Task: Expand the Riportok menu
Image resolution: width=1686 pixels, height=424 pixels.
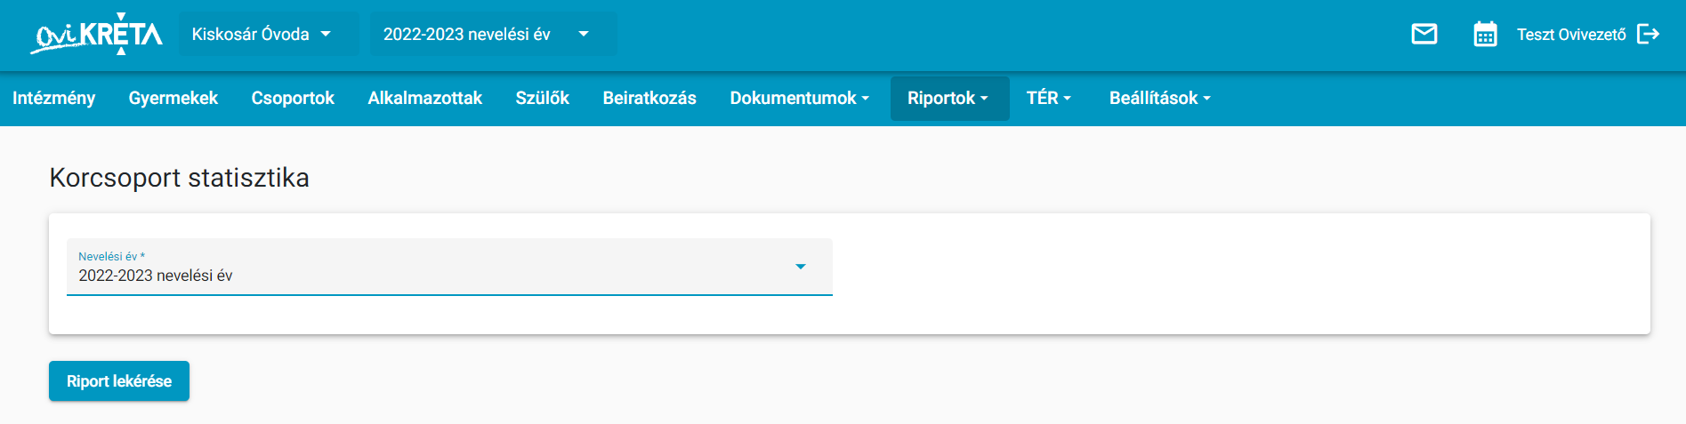Action: [949, 98]
